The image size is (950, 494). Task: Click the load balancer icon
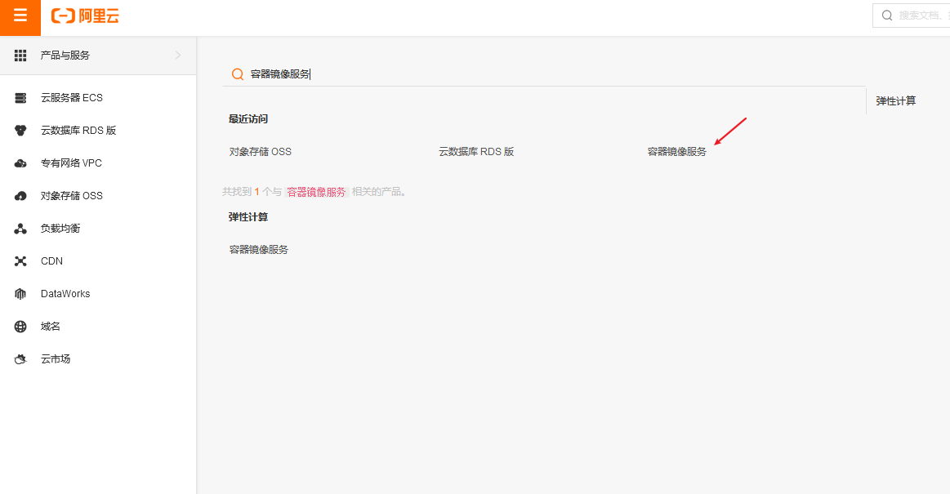(21, 229)
